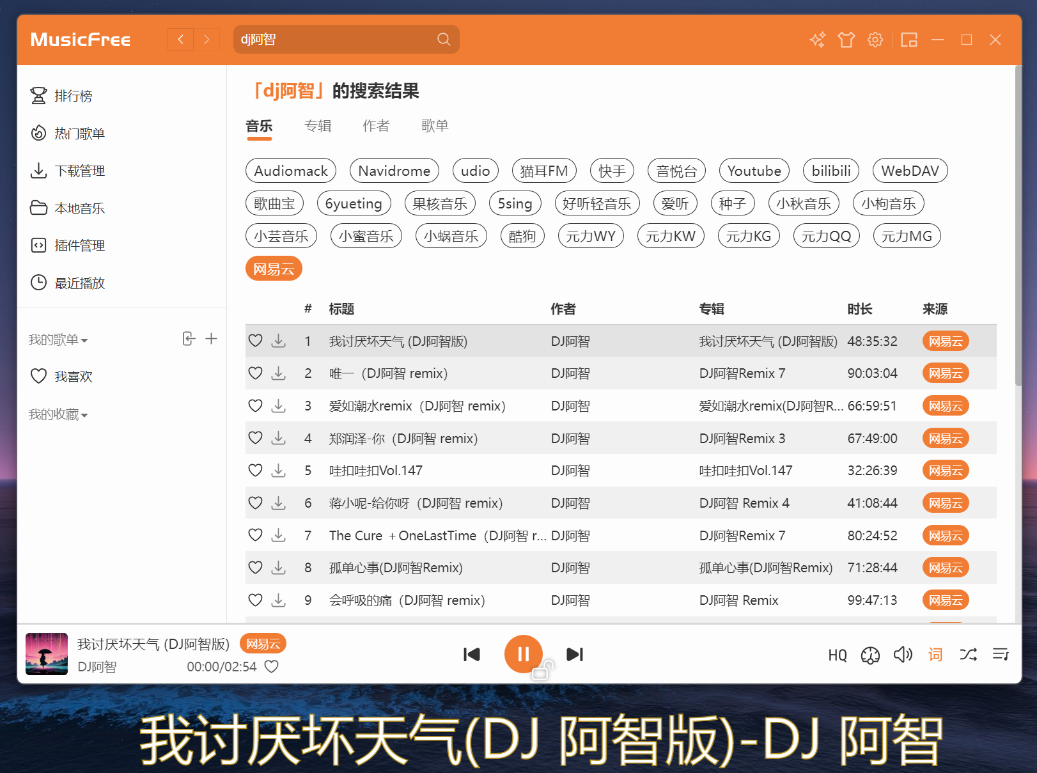Switch to the 专辑 albums tab
The image size is (1037, 773).
click(318, 125)
